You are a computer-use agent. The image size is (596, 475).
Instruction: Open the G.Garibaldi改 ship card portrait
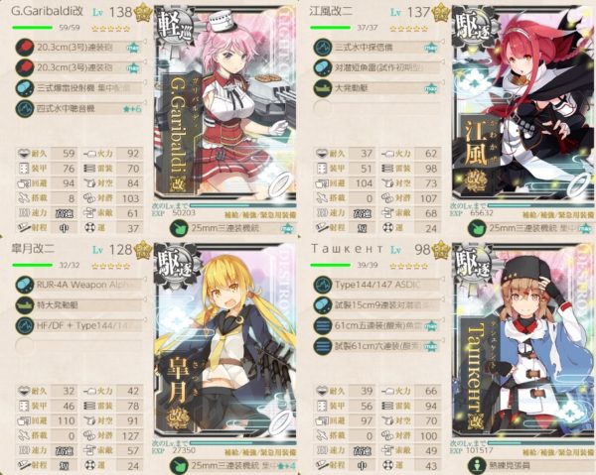(225, 102)
